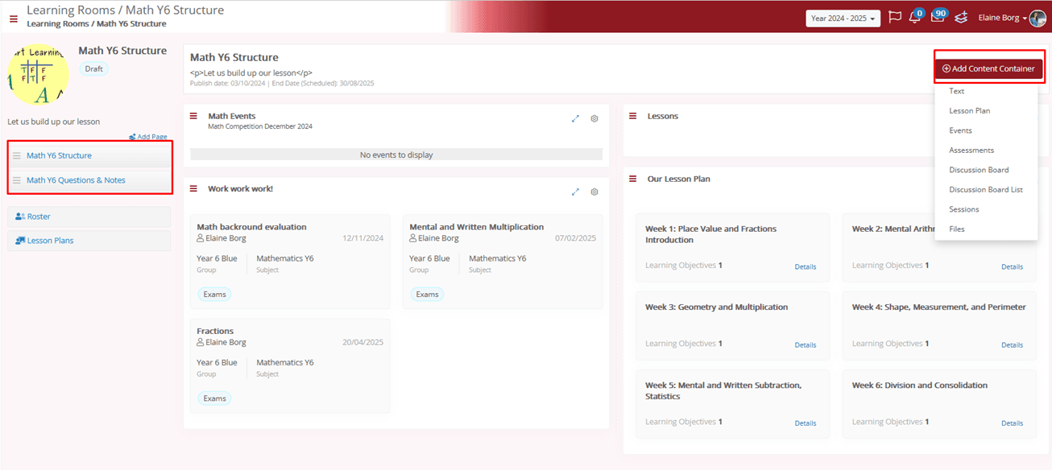Open Details for Week 6 lesson
The image size is (1052, 470).
[x=1013, y=423]
